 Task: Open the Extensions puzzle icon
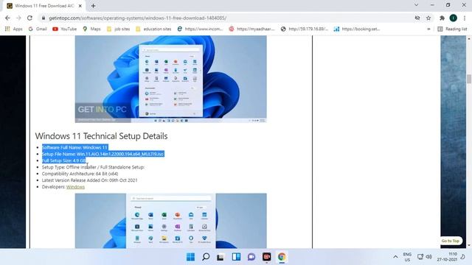point(442,18)
